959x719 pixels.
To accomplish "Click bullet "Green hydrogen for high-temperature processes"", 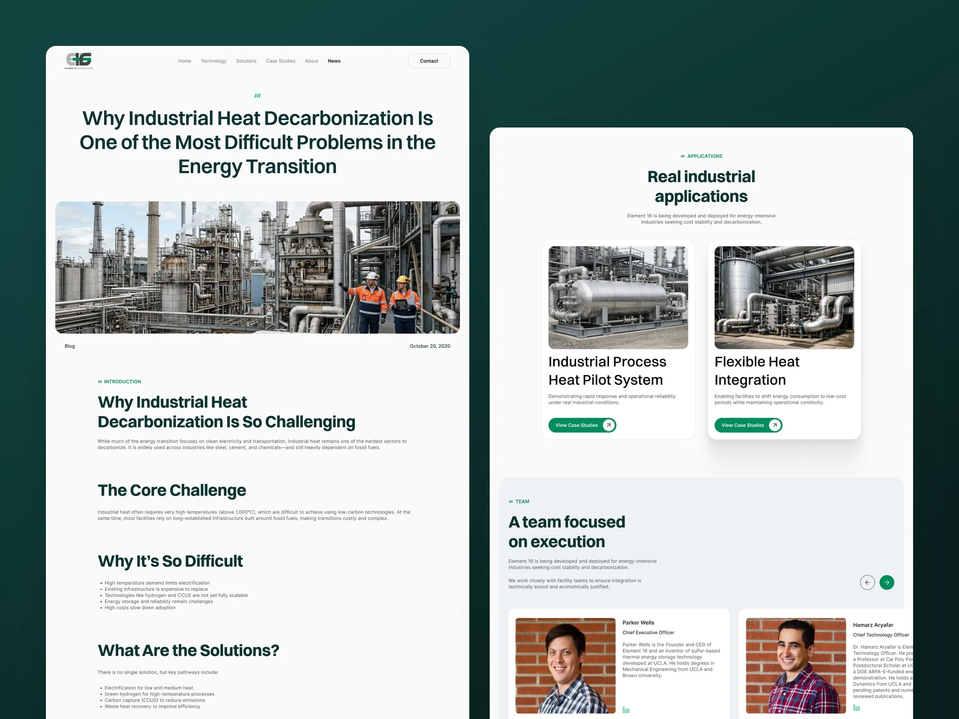I will coord(159,694).
